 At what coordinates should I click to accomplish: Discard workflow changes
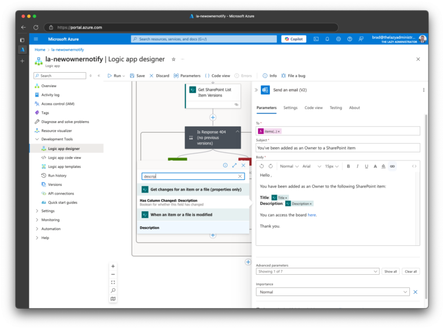(159, 76)
